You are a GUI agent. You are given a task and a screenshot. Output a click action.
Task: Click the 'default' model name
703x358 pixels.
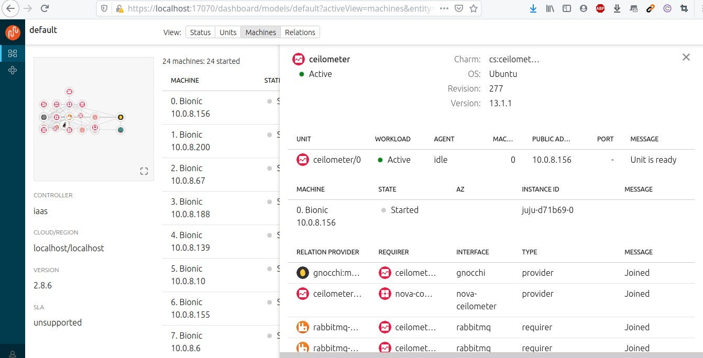pyautogui.click(x=43, y=30)
